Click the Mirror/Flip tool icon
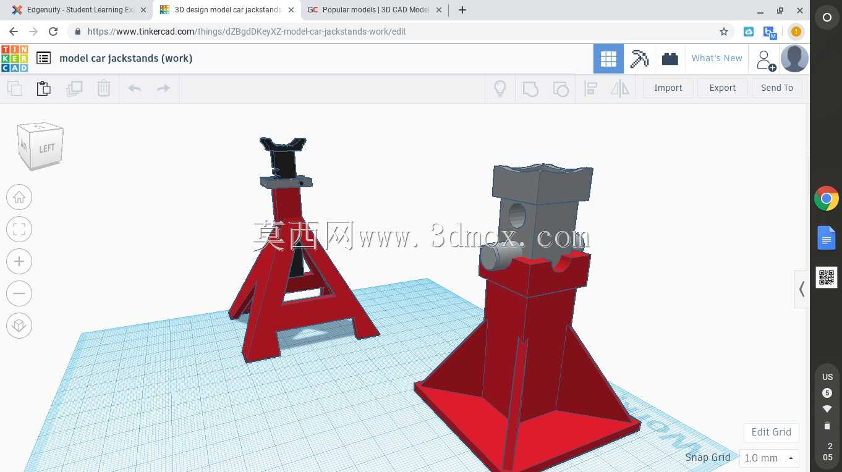This screenshot has height=472, width=842. 619,88
